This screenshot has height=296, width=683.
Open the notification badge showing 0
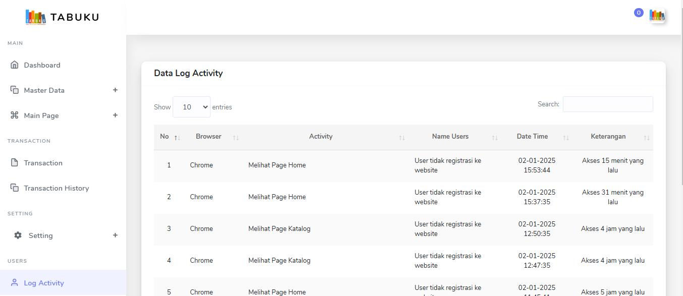(x=639, y=13)
